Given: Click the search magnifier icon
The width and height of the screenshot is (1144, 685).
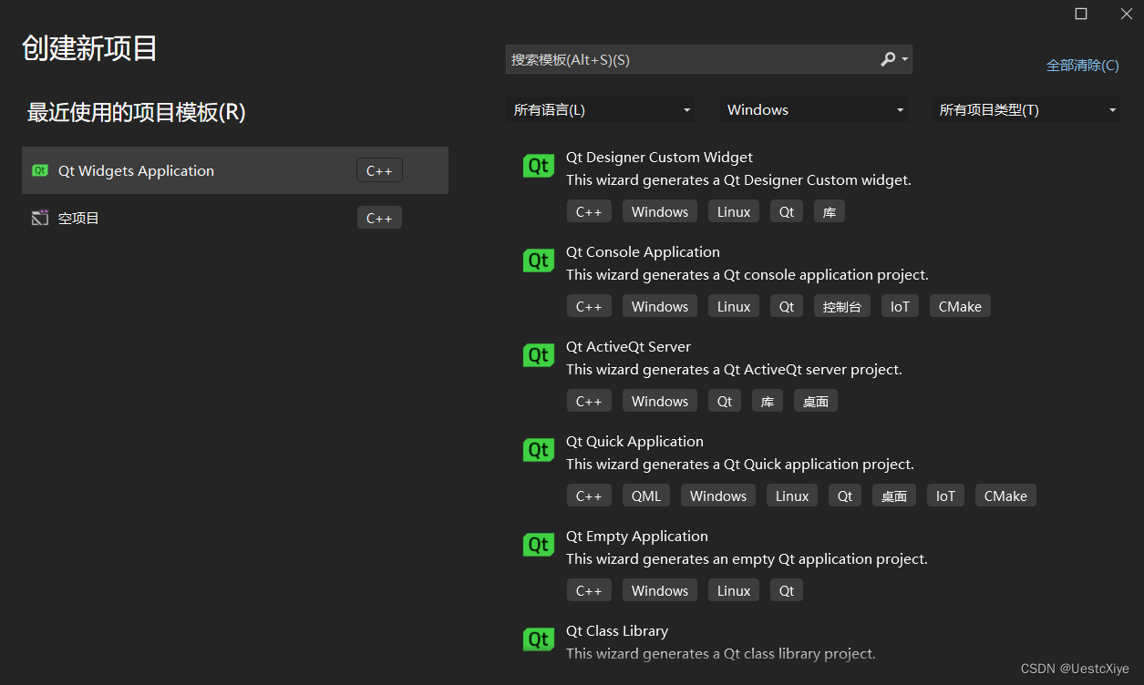Looking at the screenshot, I should [888, 59].
